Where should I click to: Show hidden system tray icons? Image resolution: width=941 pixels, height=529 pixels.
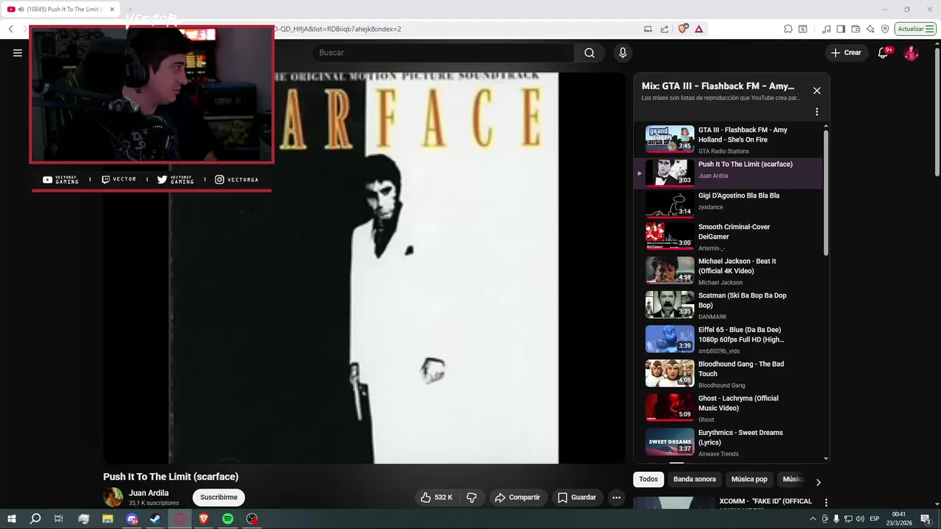pyautogui.click(x=813, y=519)
